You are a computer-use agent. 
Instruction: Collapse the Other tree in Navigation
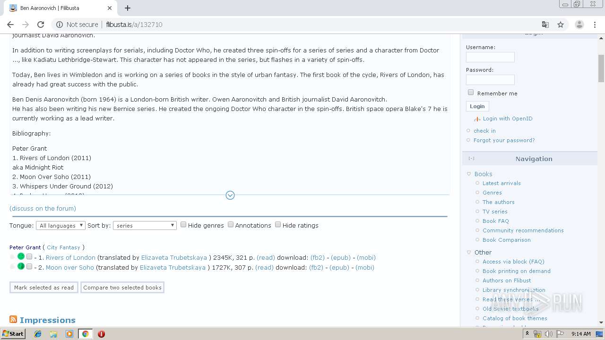pos(469,253)
